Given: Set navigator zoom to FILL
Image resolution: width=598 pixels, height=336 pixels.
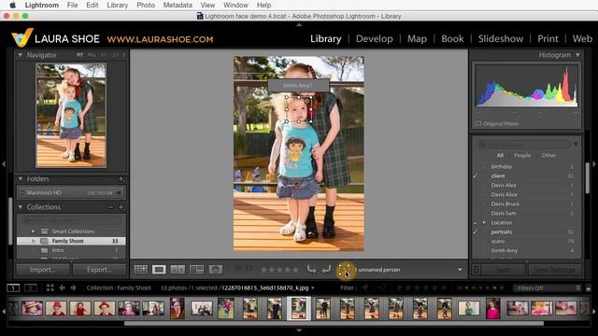Looking at the screenshot, I should point(92,55).
